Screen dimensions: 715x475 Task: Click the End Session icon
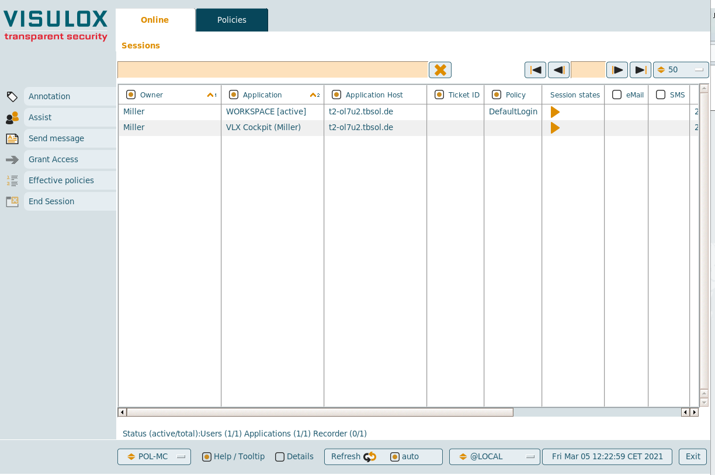pyautogui.click(x=12, y=201)
